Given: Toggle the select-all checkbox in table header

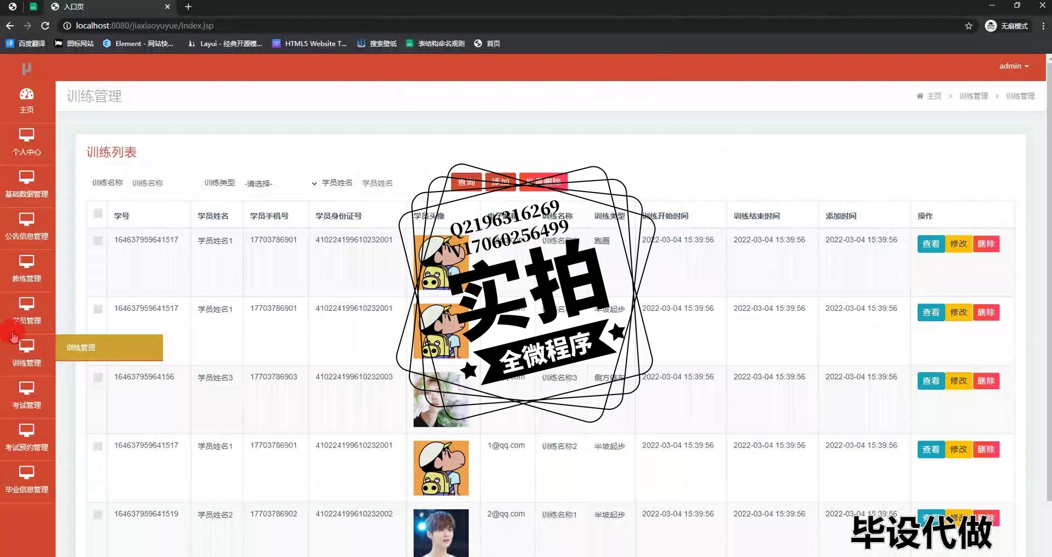Looking at the screenshot, I should (x=98, y=213).
